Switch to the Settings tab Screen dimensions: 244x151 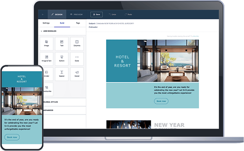[x=46, y=23]
